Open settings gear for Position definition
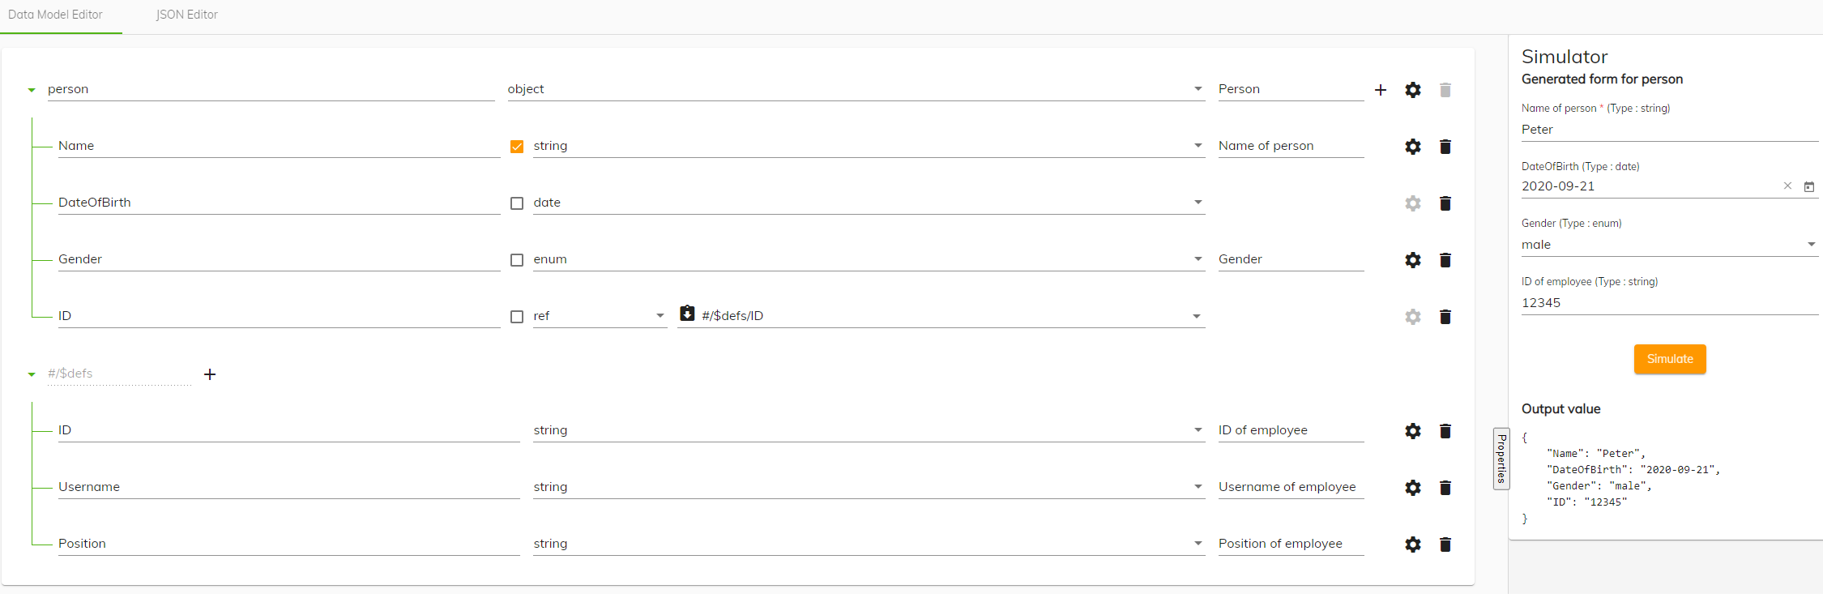1823x615 pixels. click(1413, 545)
